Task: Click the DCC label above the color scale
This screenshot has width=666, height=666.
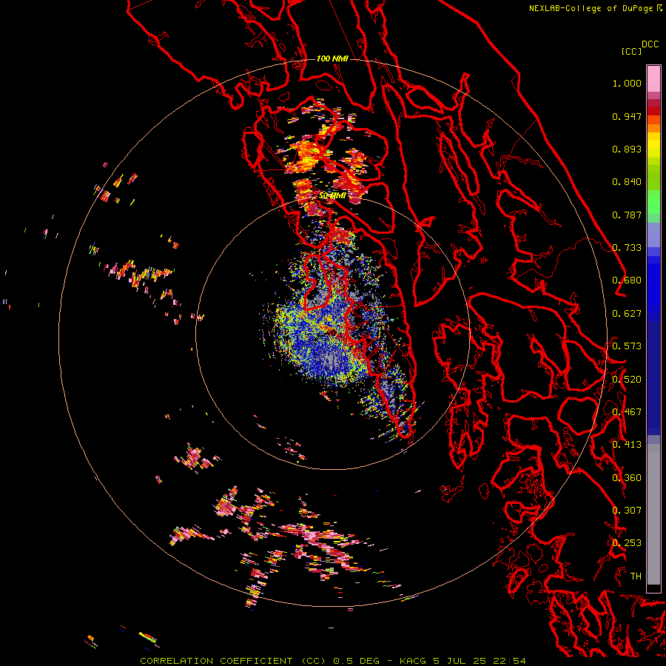Action: (x=650, y=44)
